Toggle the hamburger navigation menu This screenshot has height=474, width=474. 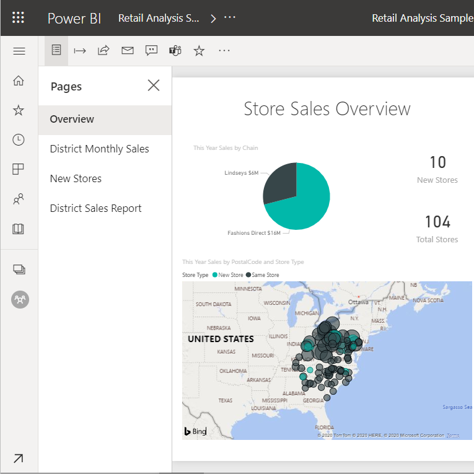[19, 51]
